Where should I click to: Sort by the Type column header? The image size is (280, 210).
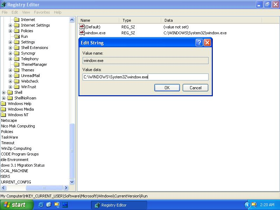140,20
